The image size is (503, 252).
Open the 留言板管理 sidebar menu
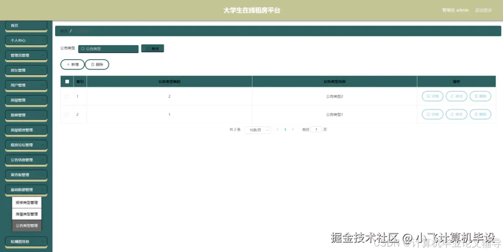click(26, 175)
